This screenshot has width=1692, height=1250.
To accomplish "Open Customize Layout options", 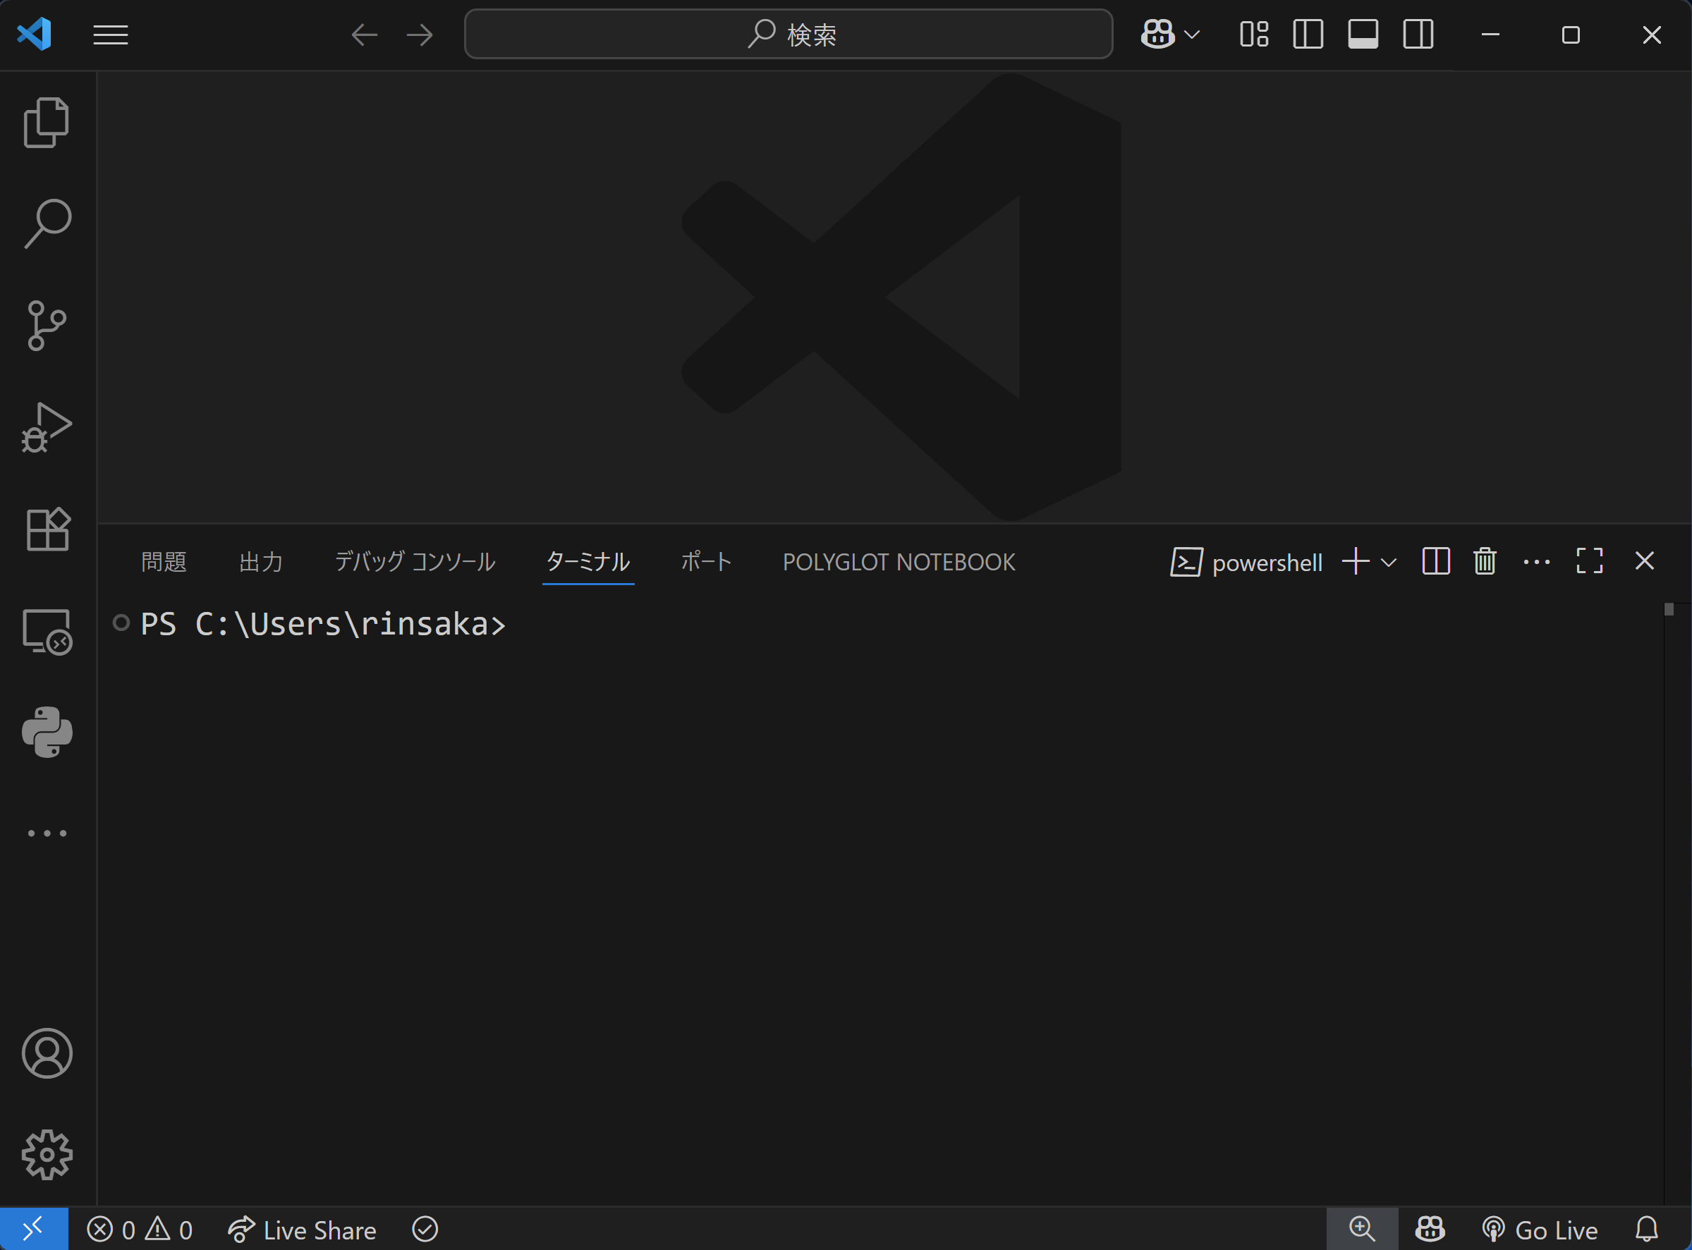I will [1254, 34].
